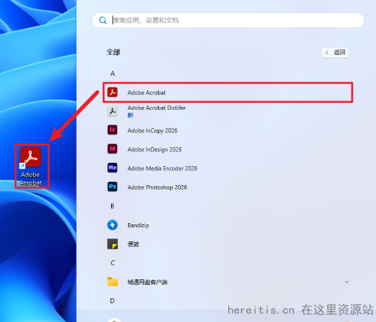Screen dimensions: 376x322
Task: Click the Adobe InDesign 2026 icon
Action: (112, 149)
